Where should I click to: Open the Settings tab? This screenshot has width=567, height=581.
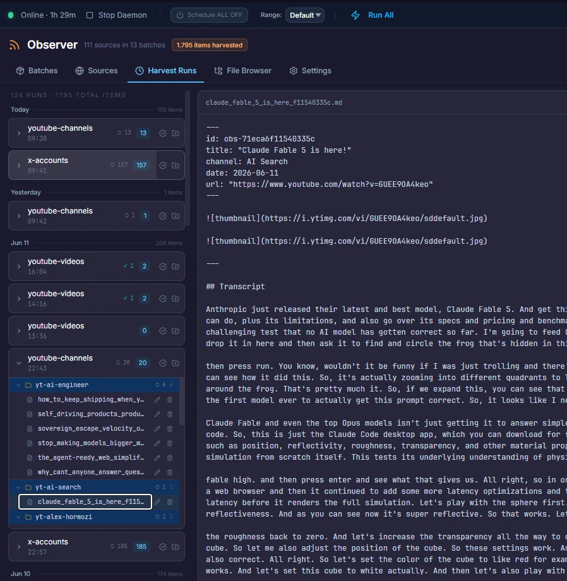[x=311, y=71]
